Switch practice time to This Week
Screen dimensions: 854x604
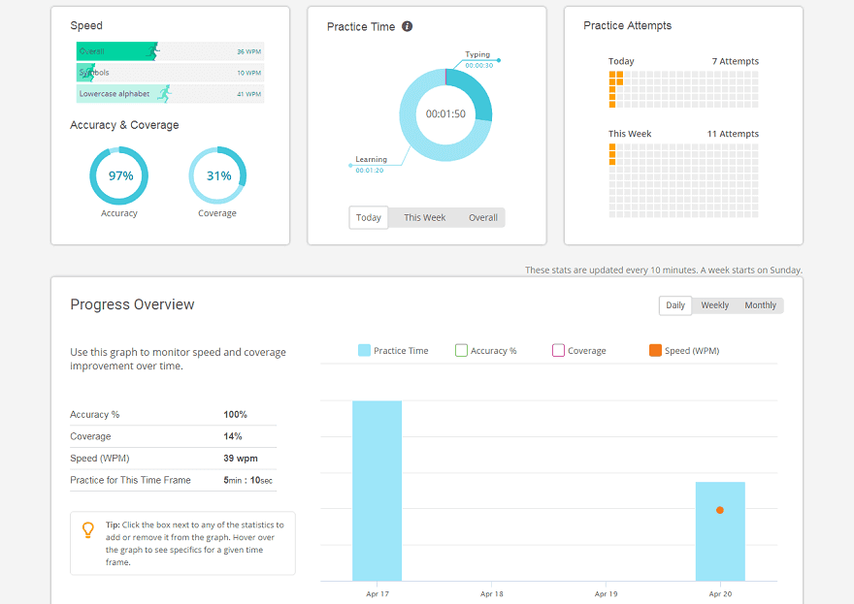[x=424, y=218]
